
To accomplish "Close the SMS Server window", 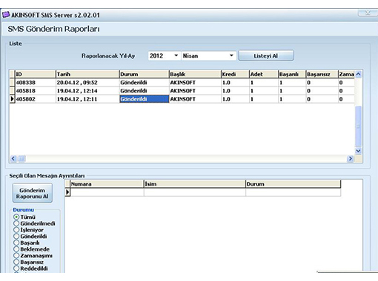I will (x=368, y=13).
